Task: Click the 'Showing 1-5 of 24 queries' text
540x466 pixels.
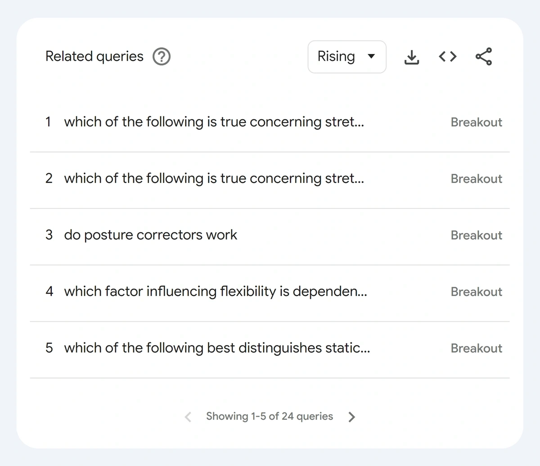Action: pyautogui.click(x=270, y=417)
